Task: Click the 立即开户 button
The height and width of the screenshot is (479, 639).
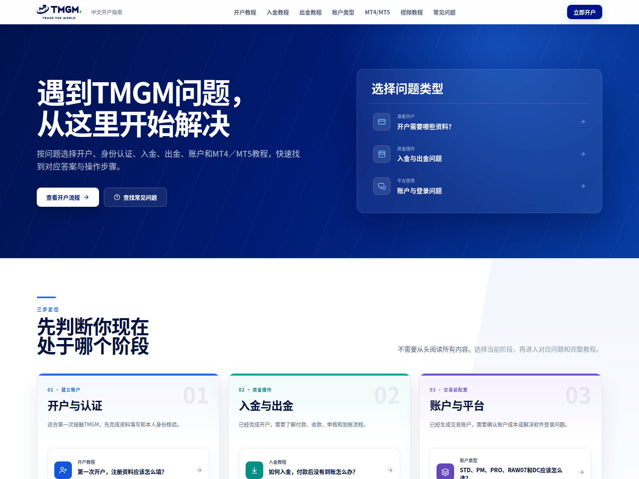Action: click(x=584, y=12)
